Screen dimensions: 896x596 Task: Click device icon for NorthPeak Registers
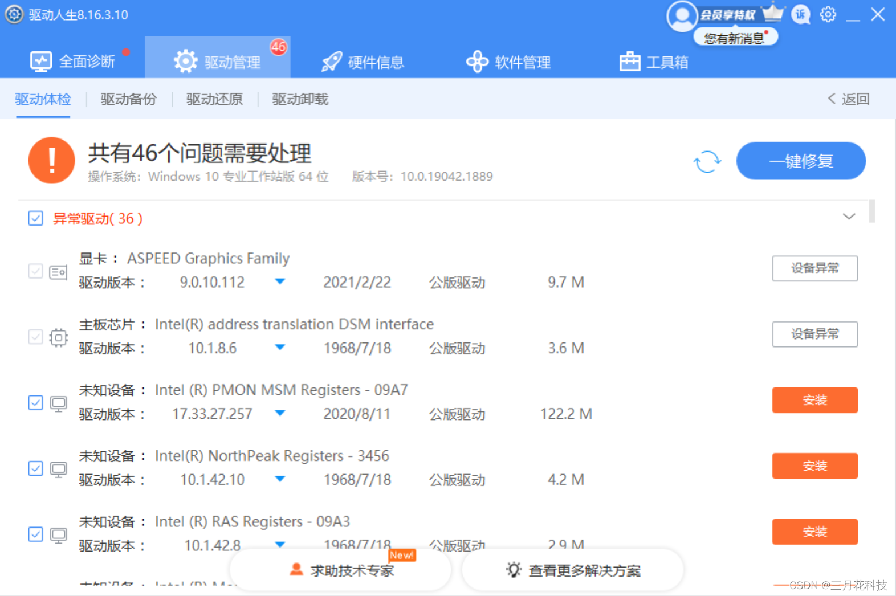[58, 470]
